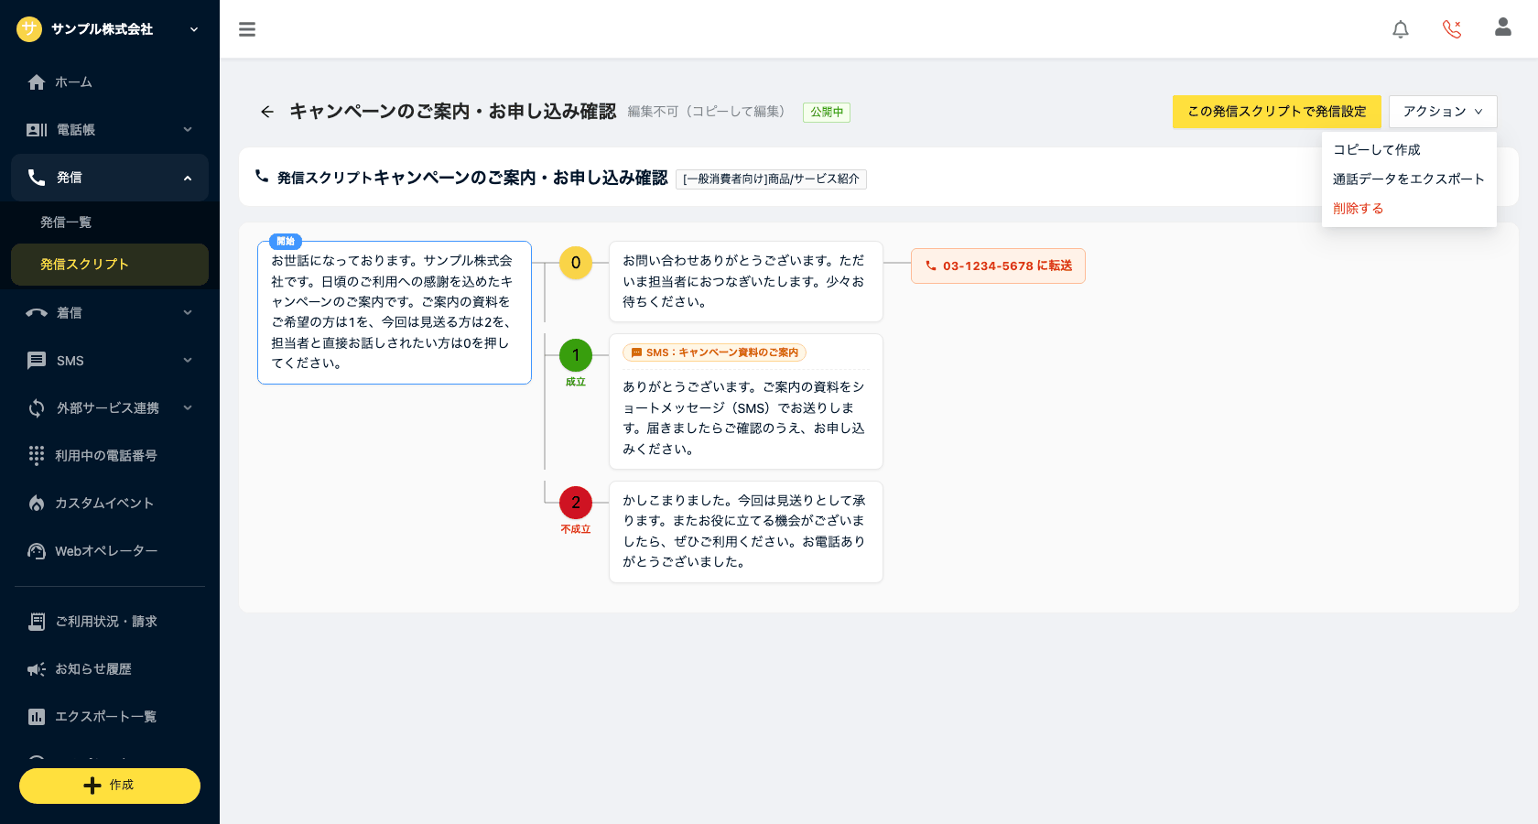Viewport: 1538px width, 824px height.
Task: Click the カスタムイベント flame icon
Action: pyautogui.click(x=37, y=504)
